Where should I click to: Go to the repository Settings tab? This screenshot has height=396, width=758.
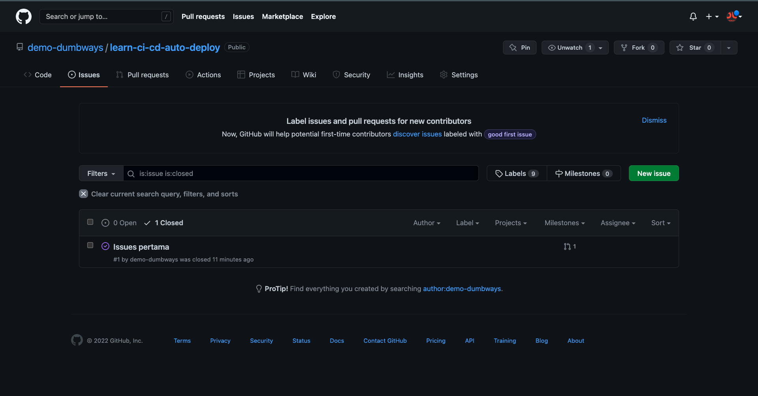pos(459,75)
